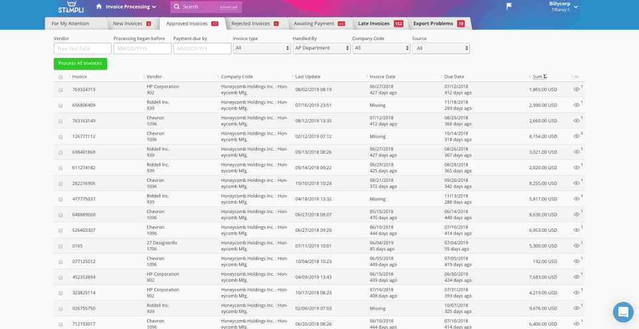Screen dimensions: 639x329
Task: Toggle the select-all invoices checkbox
Action: pyautogui.click(x=61, y=77)
